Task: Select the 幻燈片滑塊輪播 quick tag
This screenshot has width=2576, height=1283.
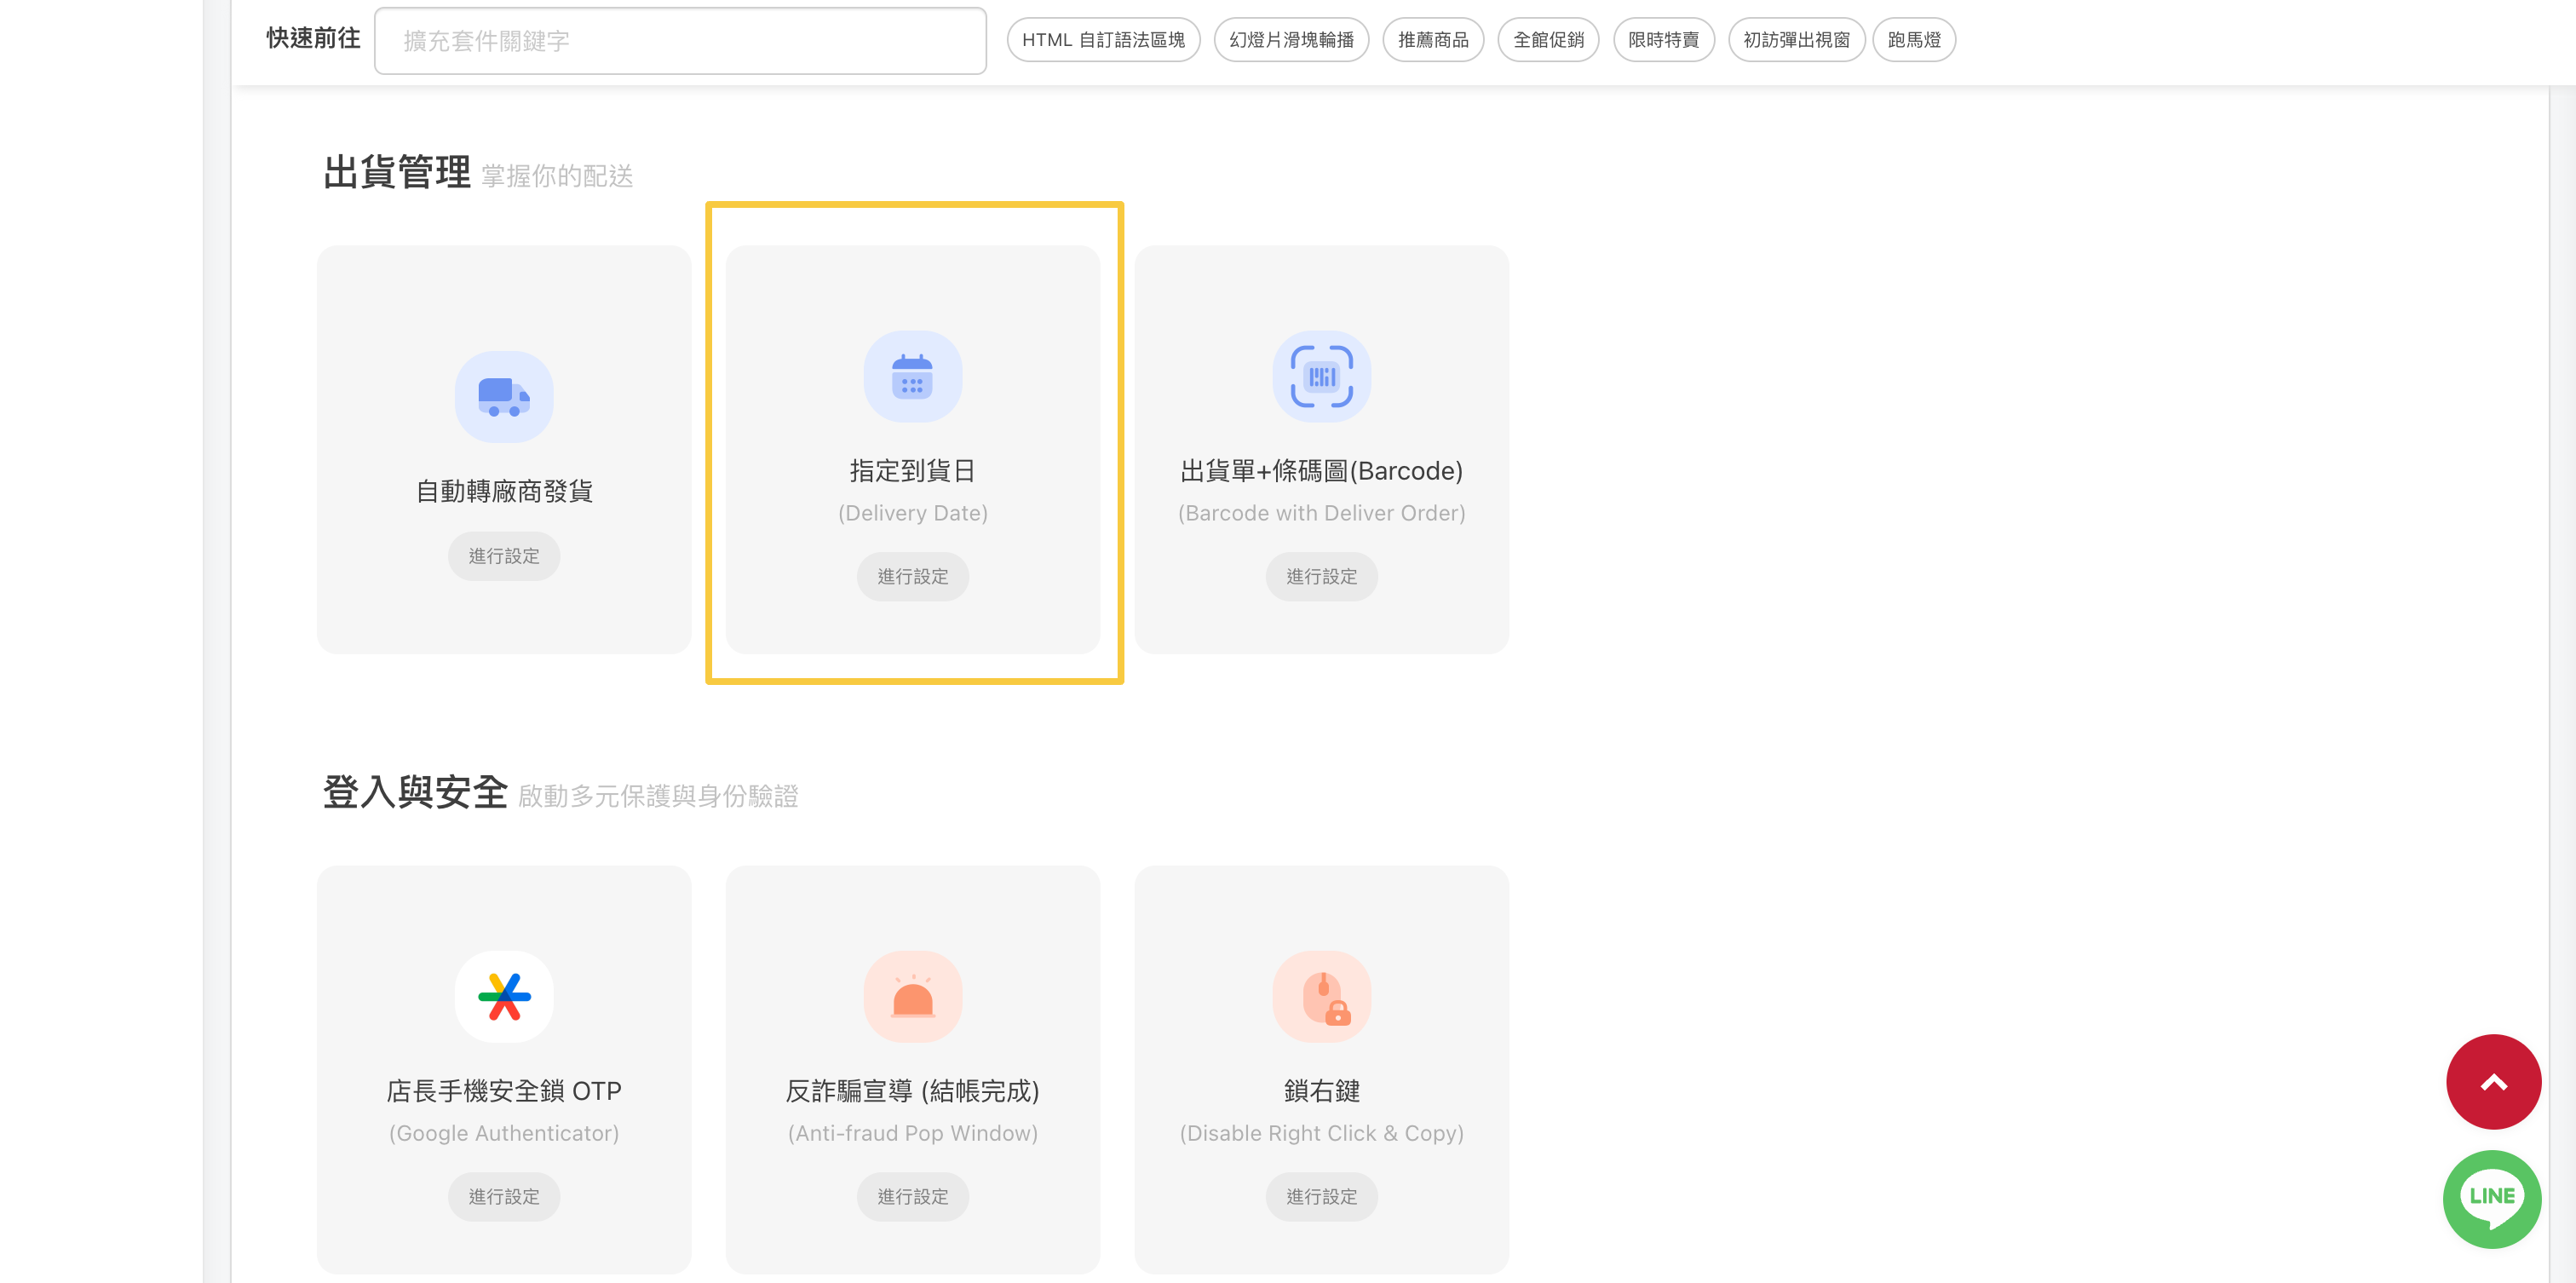Action: (x=1290, y=40)
